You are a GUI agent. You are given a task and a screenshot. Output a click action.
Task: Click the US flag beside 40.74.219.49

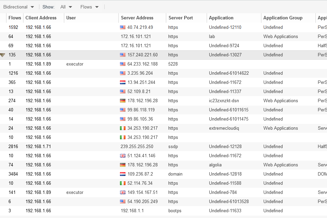pos(123,28)
